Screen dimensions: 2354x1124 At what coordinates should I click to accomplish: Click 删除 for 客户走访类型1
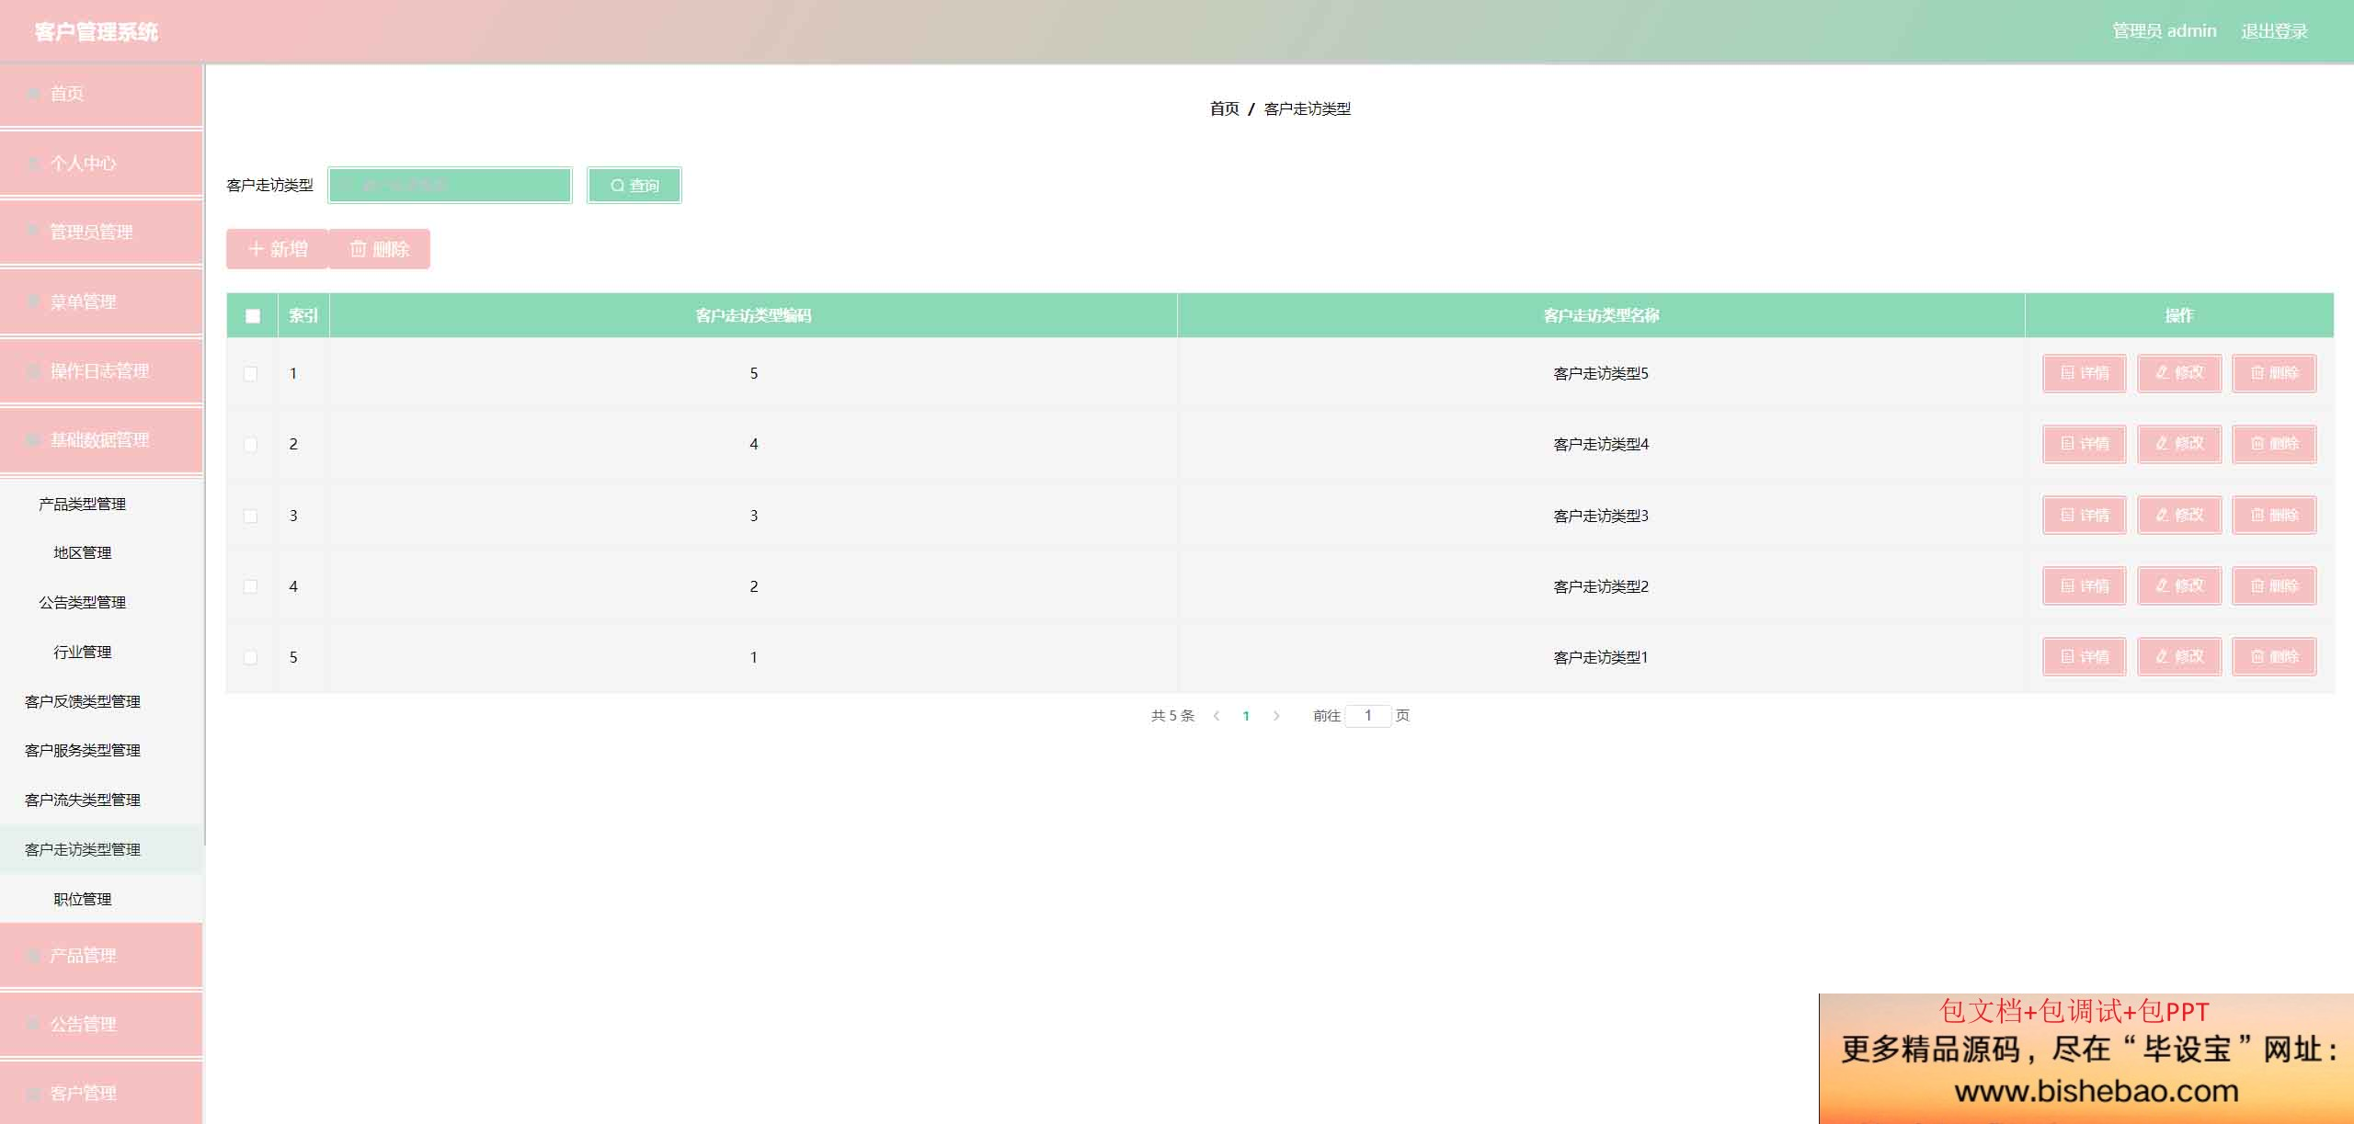tap(2274, 656)
